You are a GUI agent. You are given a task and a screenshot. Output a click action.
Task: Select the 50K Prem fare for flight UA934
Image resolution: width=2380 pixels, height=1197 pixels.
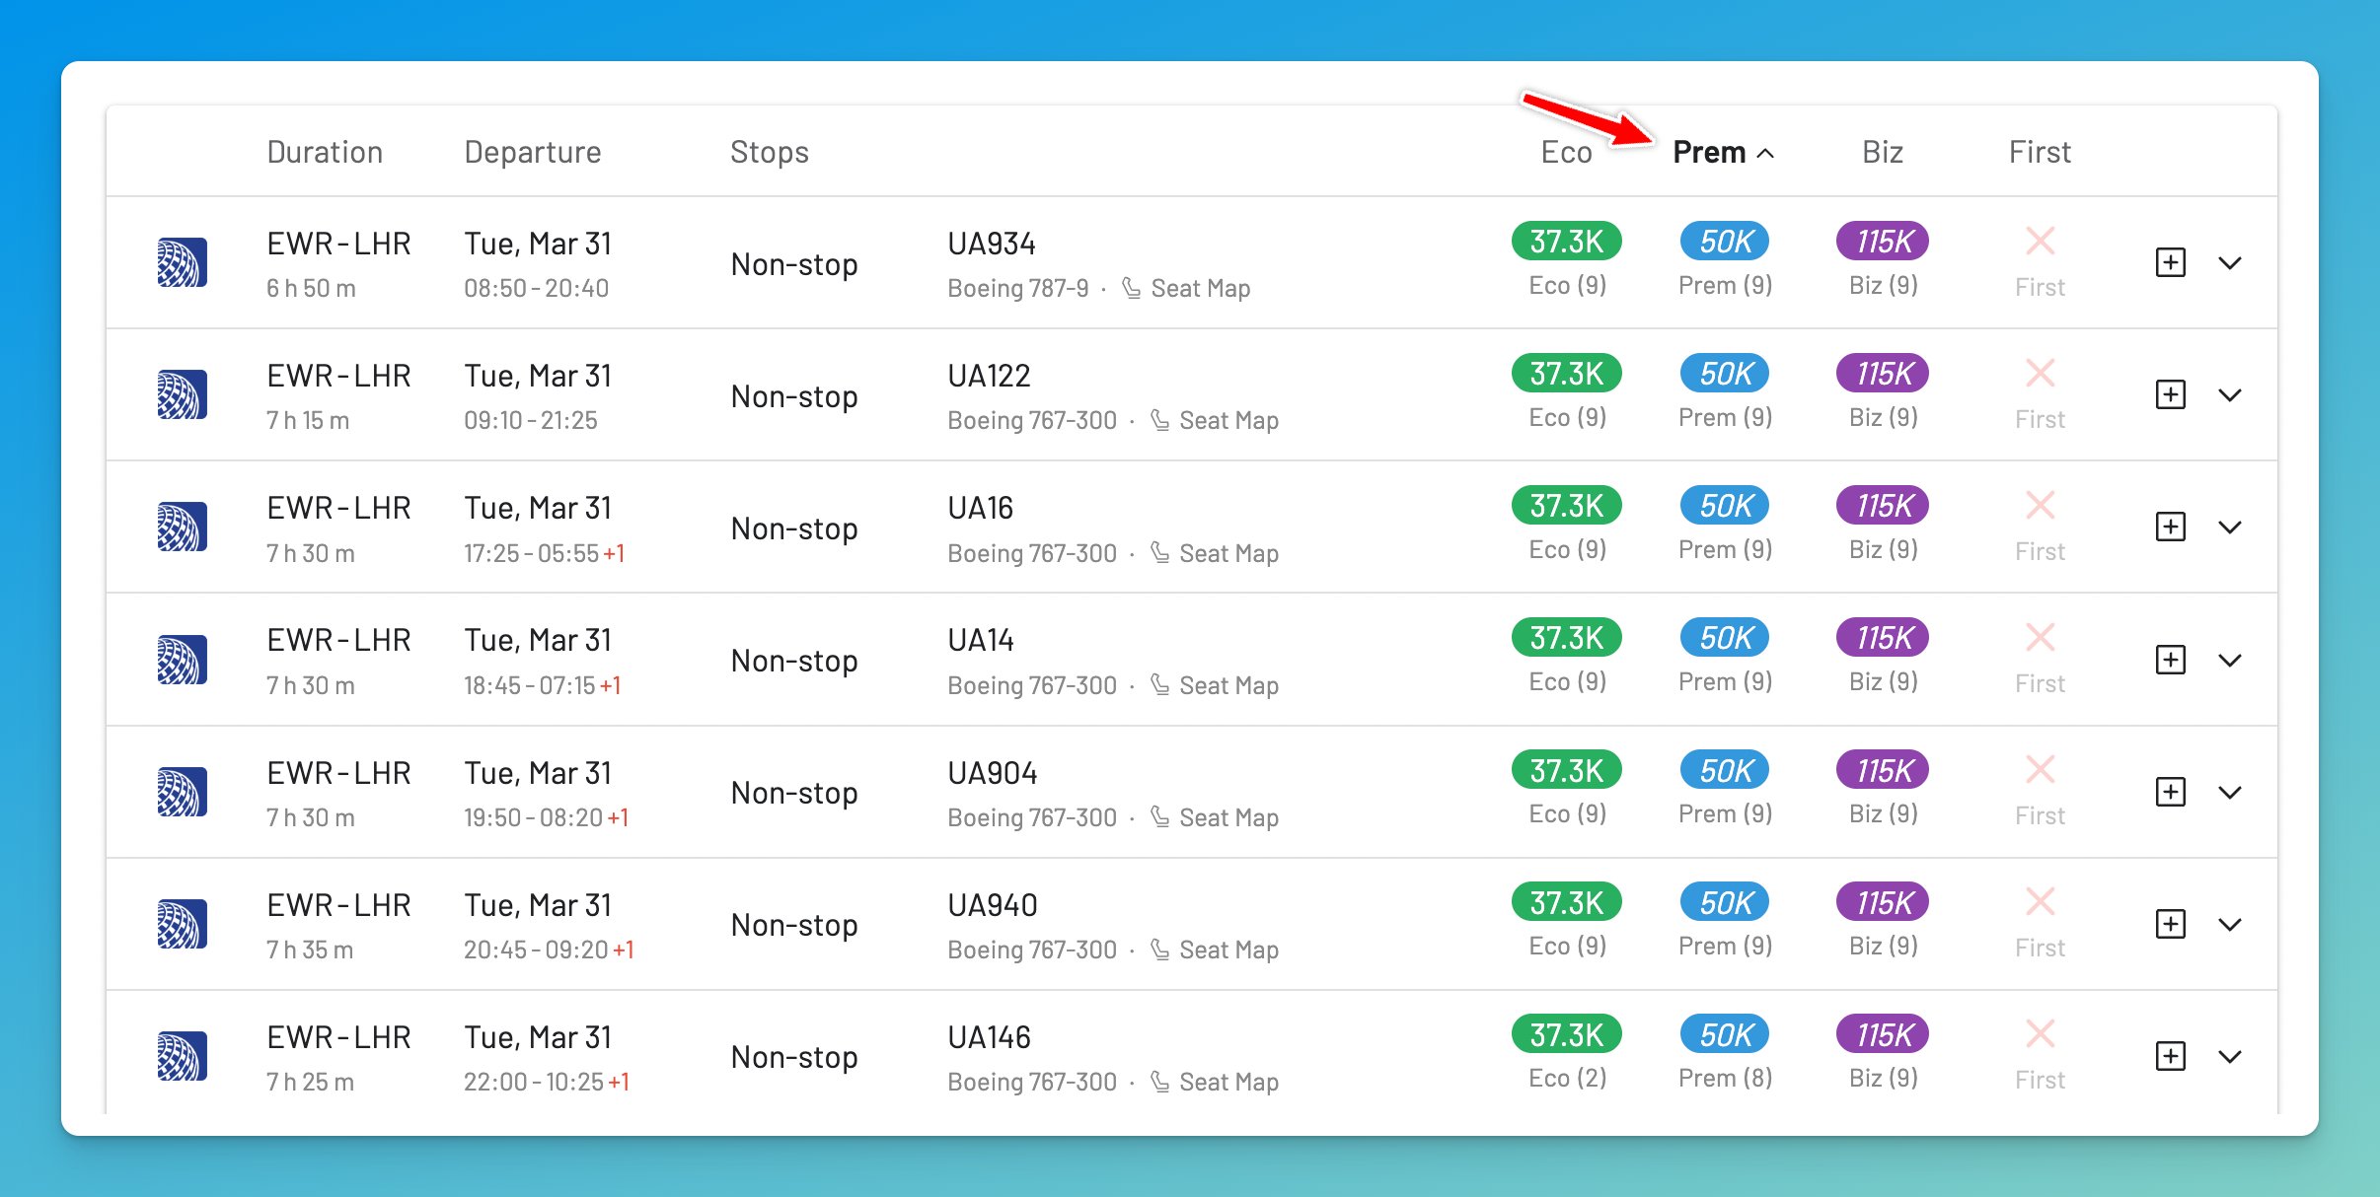[1723, 240]
